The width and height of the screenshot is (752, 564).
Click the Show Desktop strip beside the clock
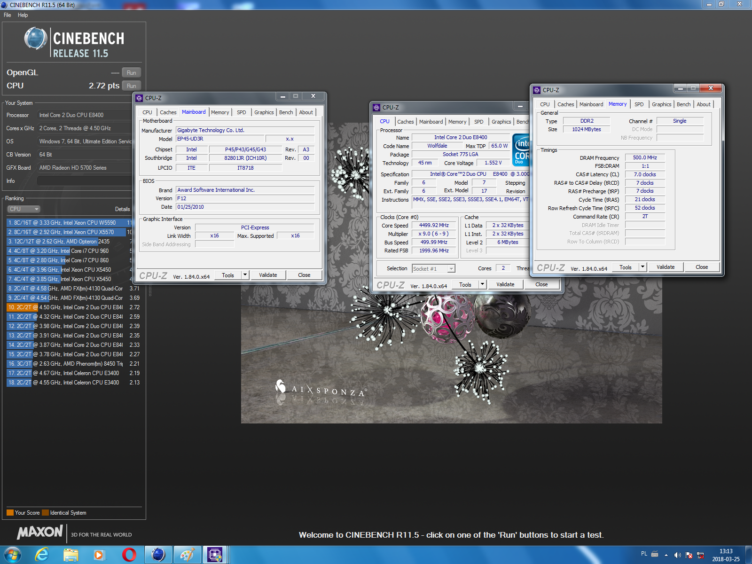749,555
